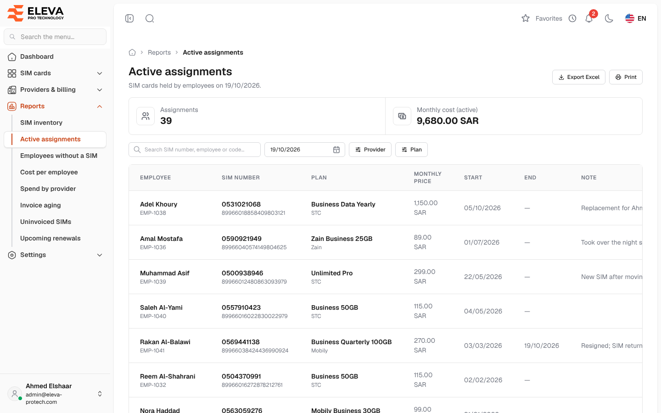Click the Settings gear icon in sidebar
661x413 pixels.
point(12,255)
